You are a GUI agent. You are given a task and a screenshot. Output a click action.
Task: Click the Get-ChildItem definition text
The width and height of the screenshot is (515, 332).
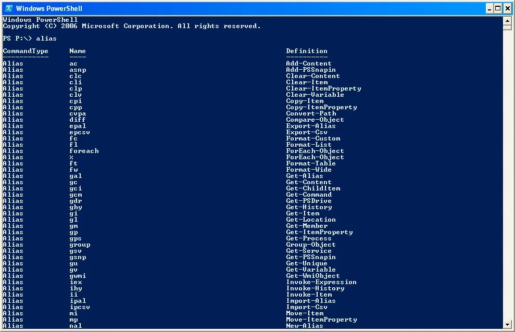click(313, 188)
